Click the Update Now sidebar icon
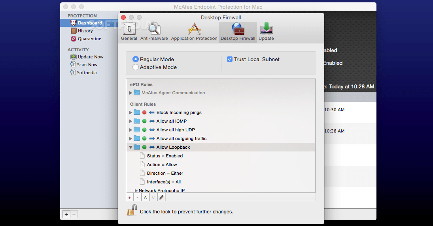This screenshot has width=433, height=226. click(73, 57)
